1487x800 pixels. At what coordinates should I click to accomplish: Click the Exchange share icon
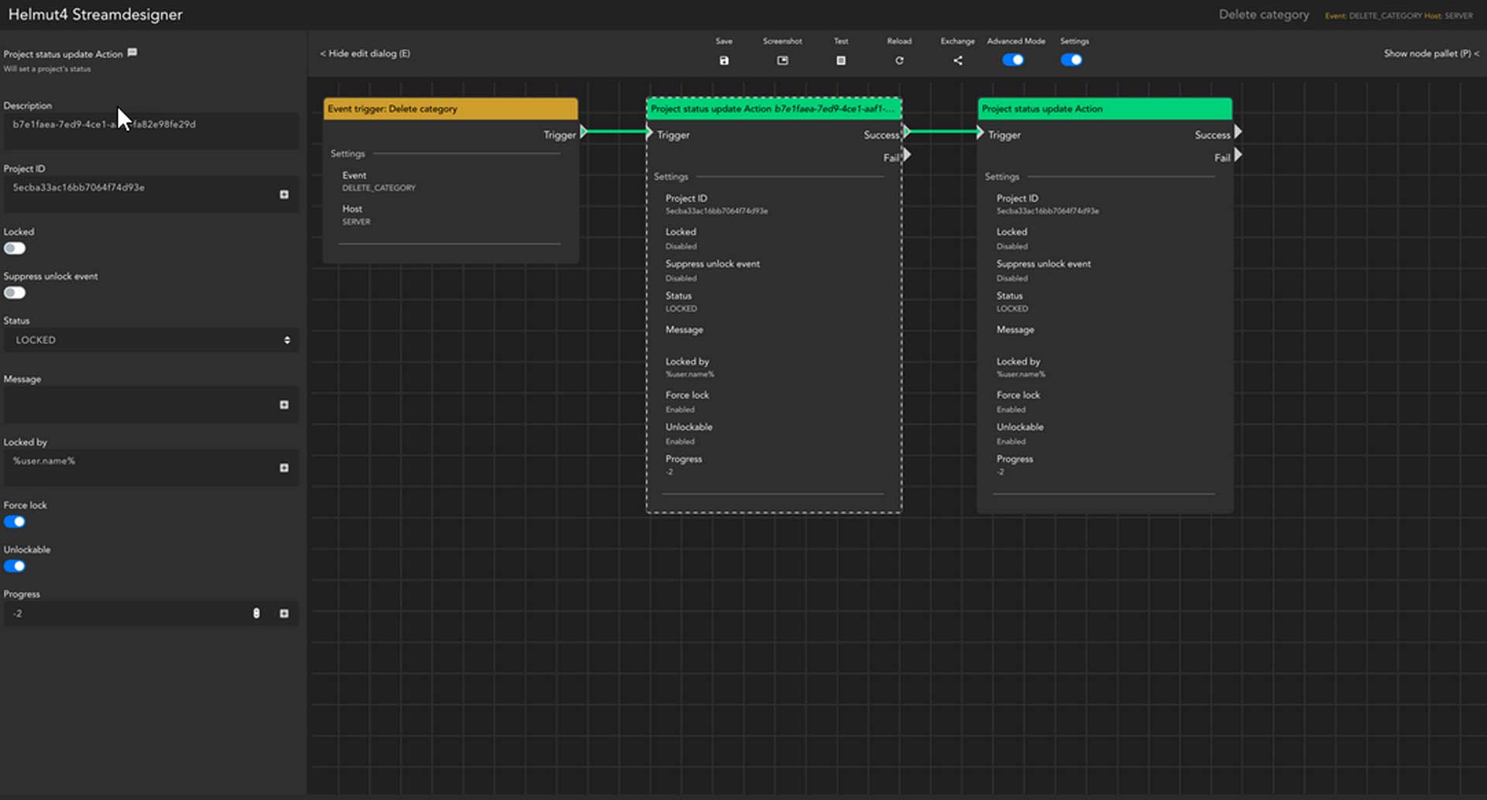957,60
